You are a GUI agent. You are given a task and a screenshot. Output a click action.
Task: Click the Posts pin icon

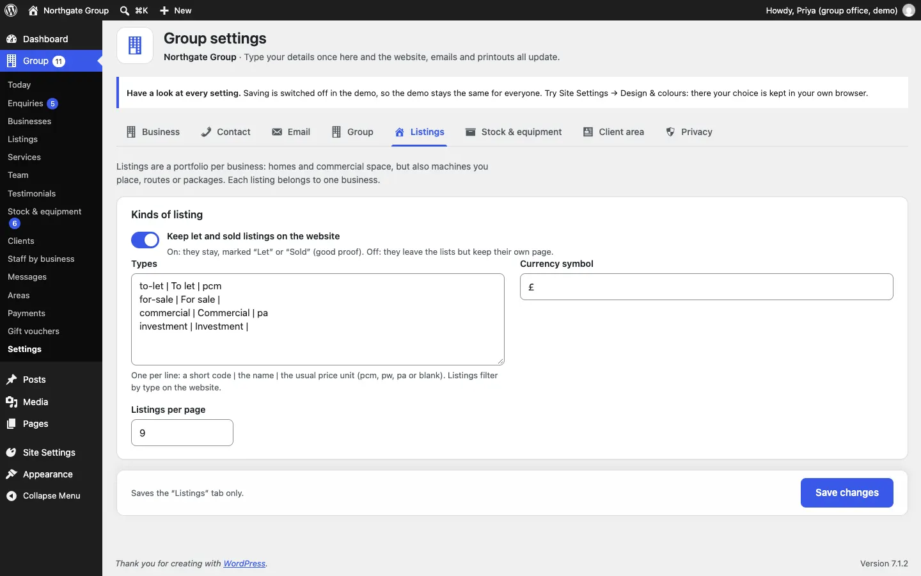(x=12, y=380)
